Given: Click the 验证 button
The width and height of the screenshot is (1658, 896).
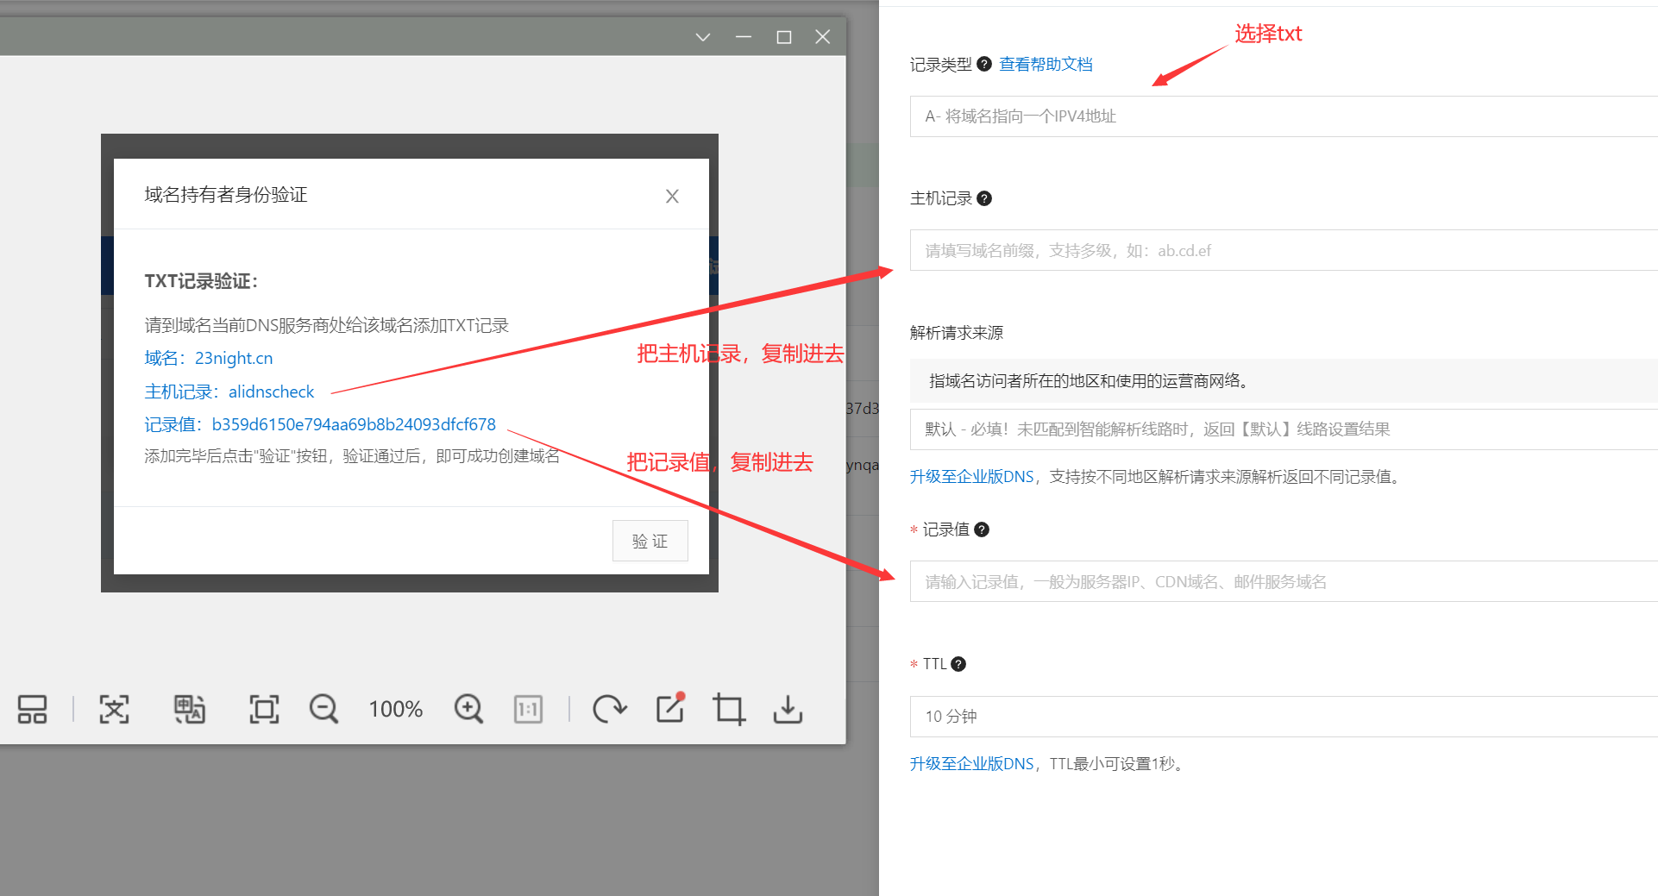Looking at the screenshot, I should (x=650, y=541).
